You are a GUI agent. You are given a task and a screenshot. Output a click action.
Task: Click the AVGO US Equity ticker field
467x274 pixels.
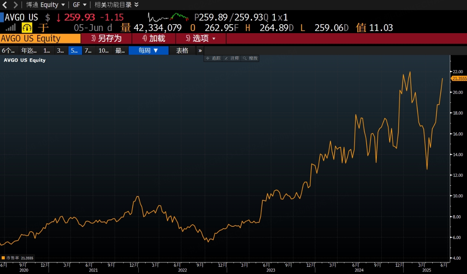tap(40, 39)
